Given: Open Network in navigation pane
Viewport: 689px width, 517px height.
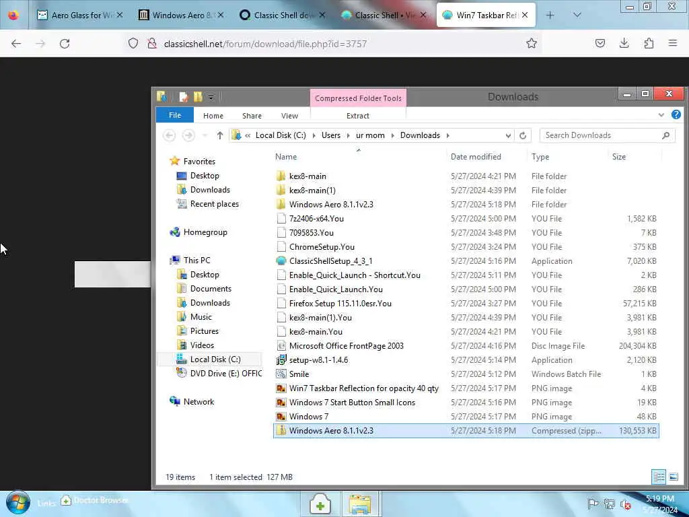Looking at the screenshot, I should [x=198, y=401].
